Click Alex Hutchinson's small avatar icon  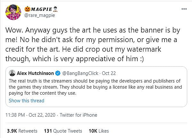(x=12, y=73)
